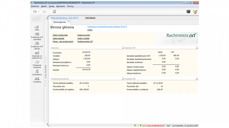Click the Zakupy inwestycyjne label

pos(135,67)
